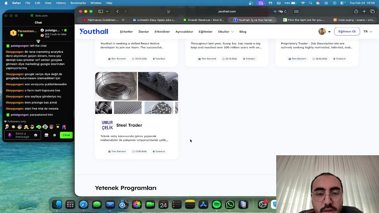Click the youthall.com address bar
Viewport: 379px width, 213px height.
click(x=227, y=11)
